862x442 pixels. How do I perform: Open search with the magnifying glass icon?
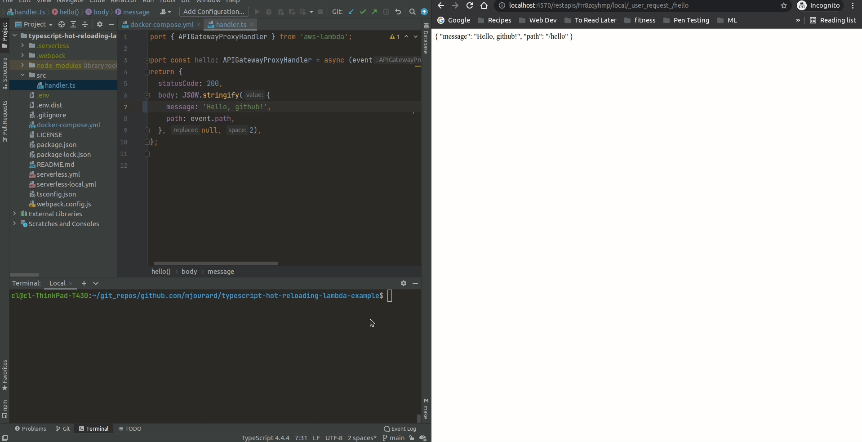[x=413, y=12]
